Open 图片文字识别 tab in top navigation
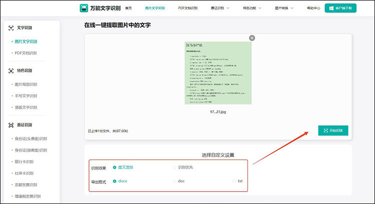Viewport: 375px width, 204px height. (154, 8)
